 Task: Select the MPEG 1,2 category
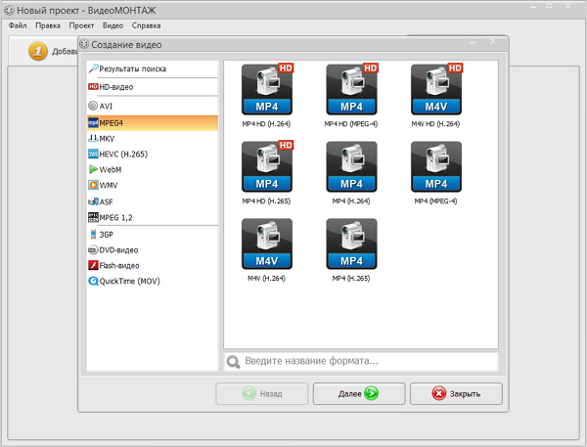tap(153, 217)
